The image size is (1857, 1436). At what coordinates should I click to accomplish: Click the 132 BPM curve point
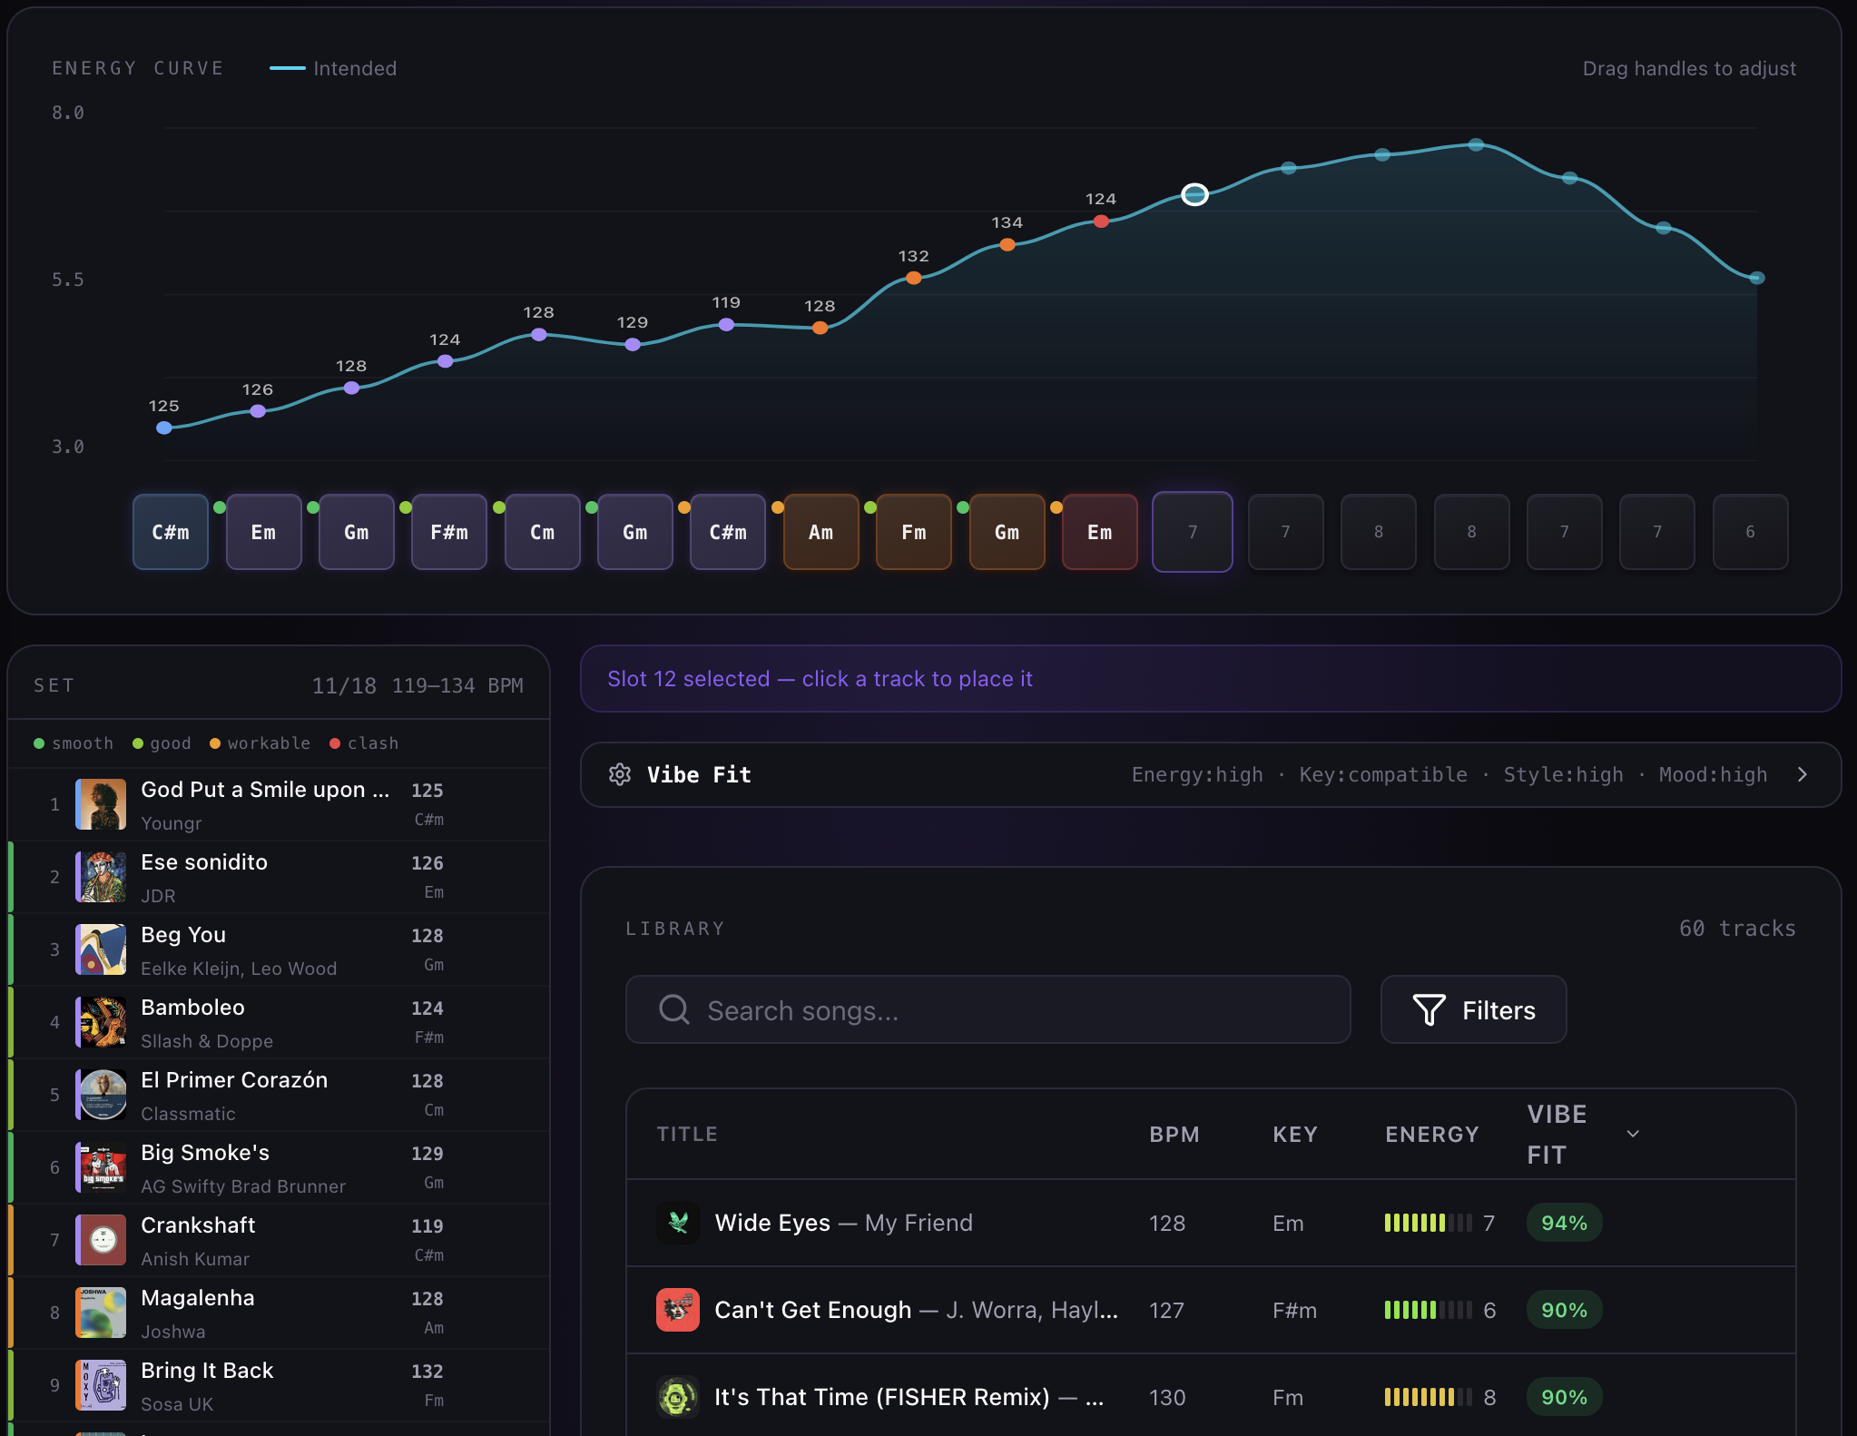pyautogui.click(x=914, y=279)
